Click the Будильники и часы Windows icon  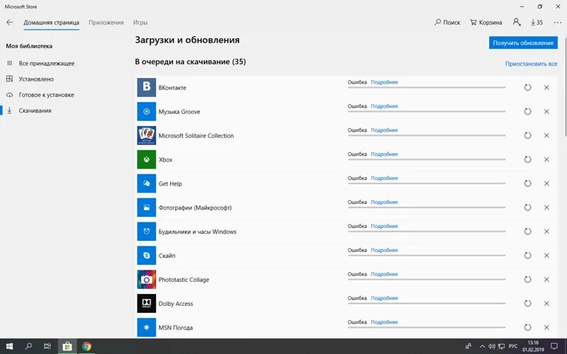[x=147, y=232]
